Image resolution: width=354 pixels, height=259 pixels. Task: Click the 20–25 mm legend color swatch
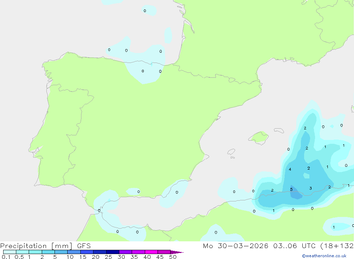click(100, 252)
